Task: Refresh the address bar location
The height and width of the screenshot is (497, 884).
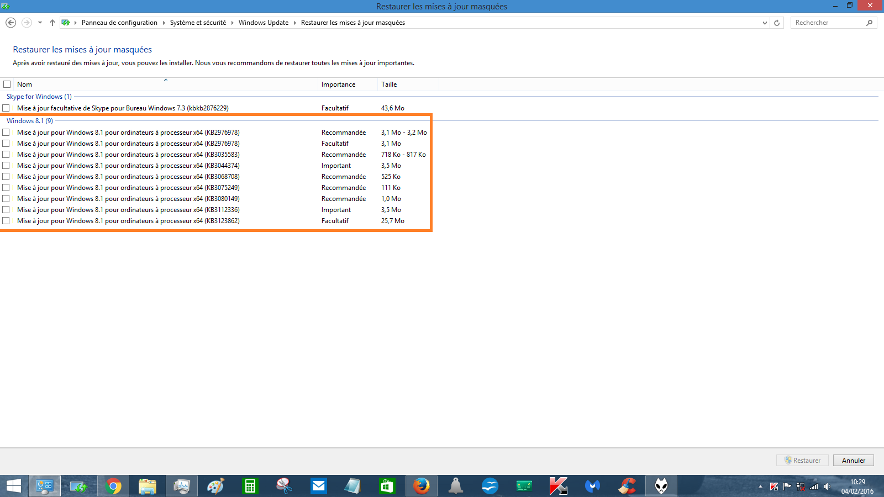Action: pyautogui.click(x=777, y=23)
